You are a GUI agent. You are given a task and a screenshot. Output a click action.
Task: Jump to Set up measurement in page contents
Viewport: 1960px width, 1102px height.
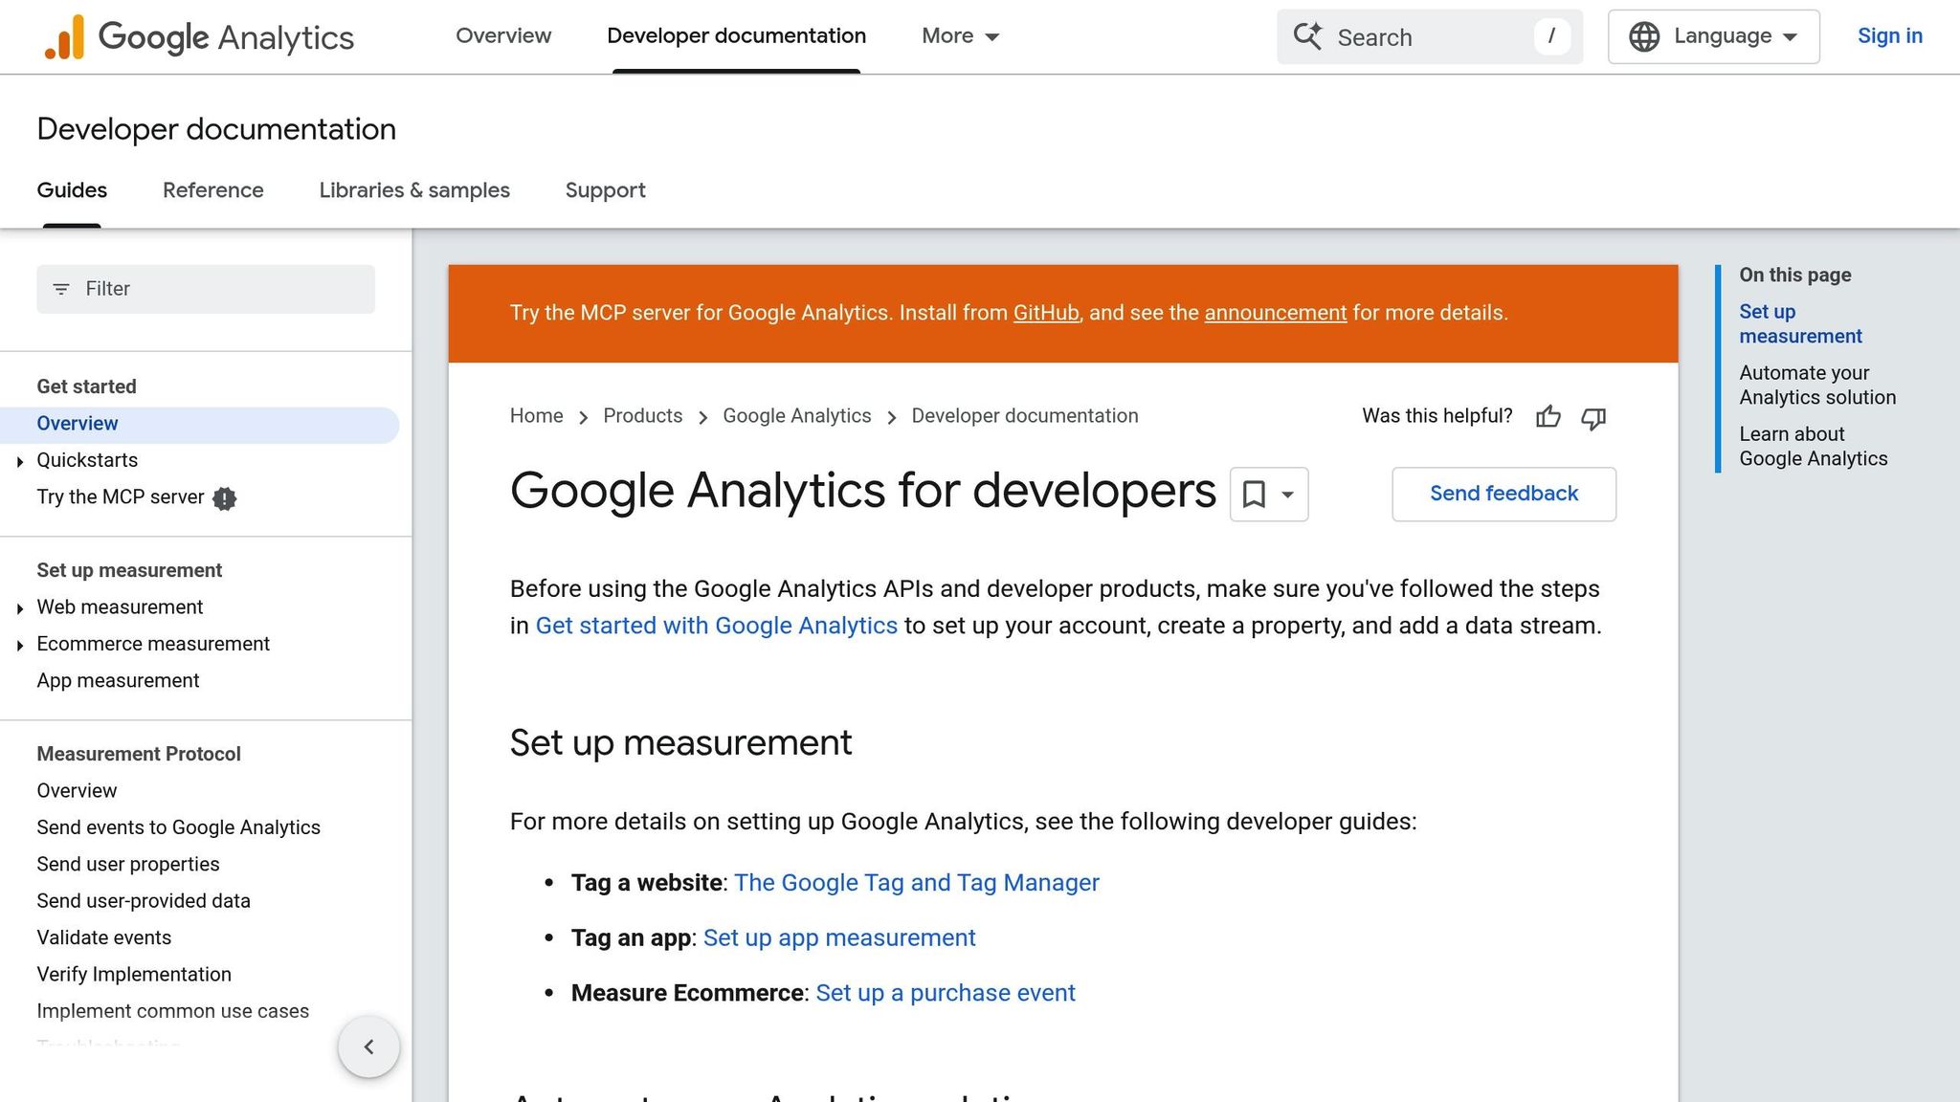click(1800, 324)
